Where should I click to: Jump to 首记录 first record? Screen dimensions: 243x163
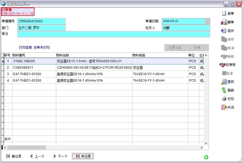pyautogui.click(x=13, y=156)
